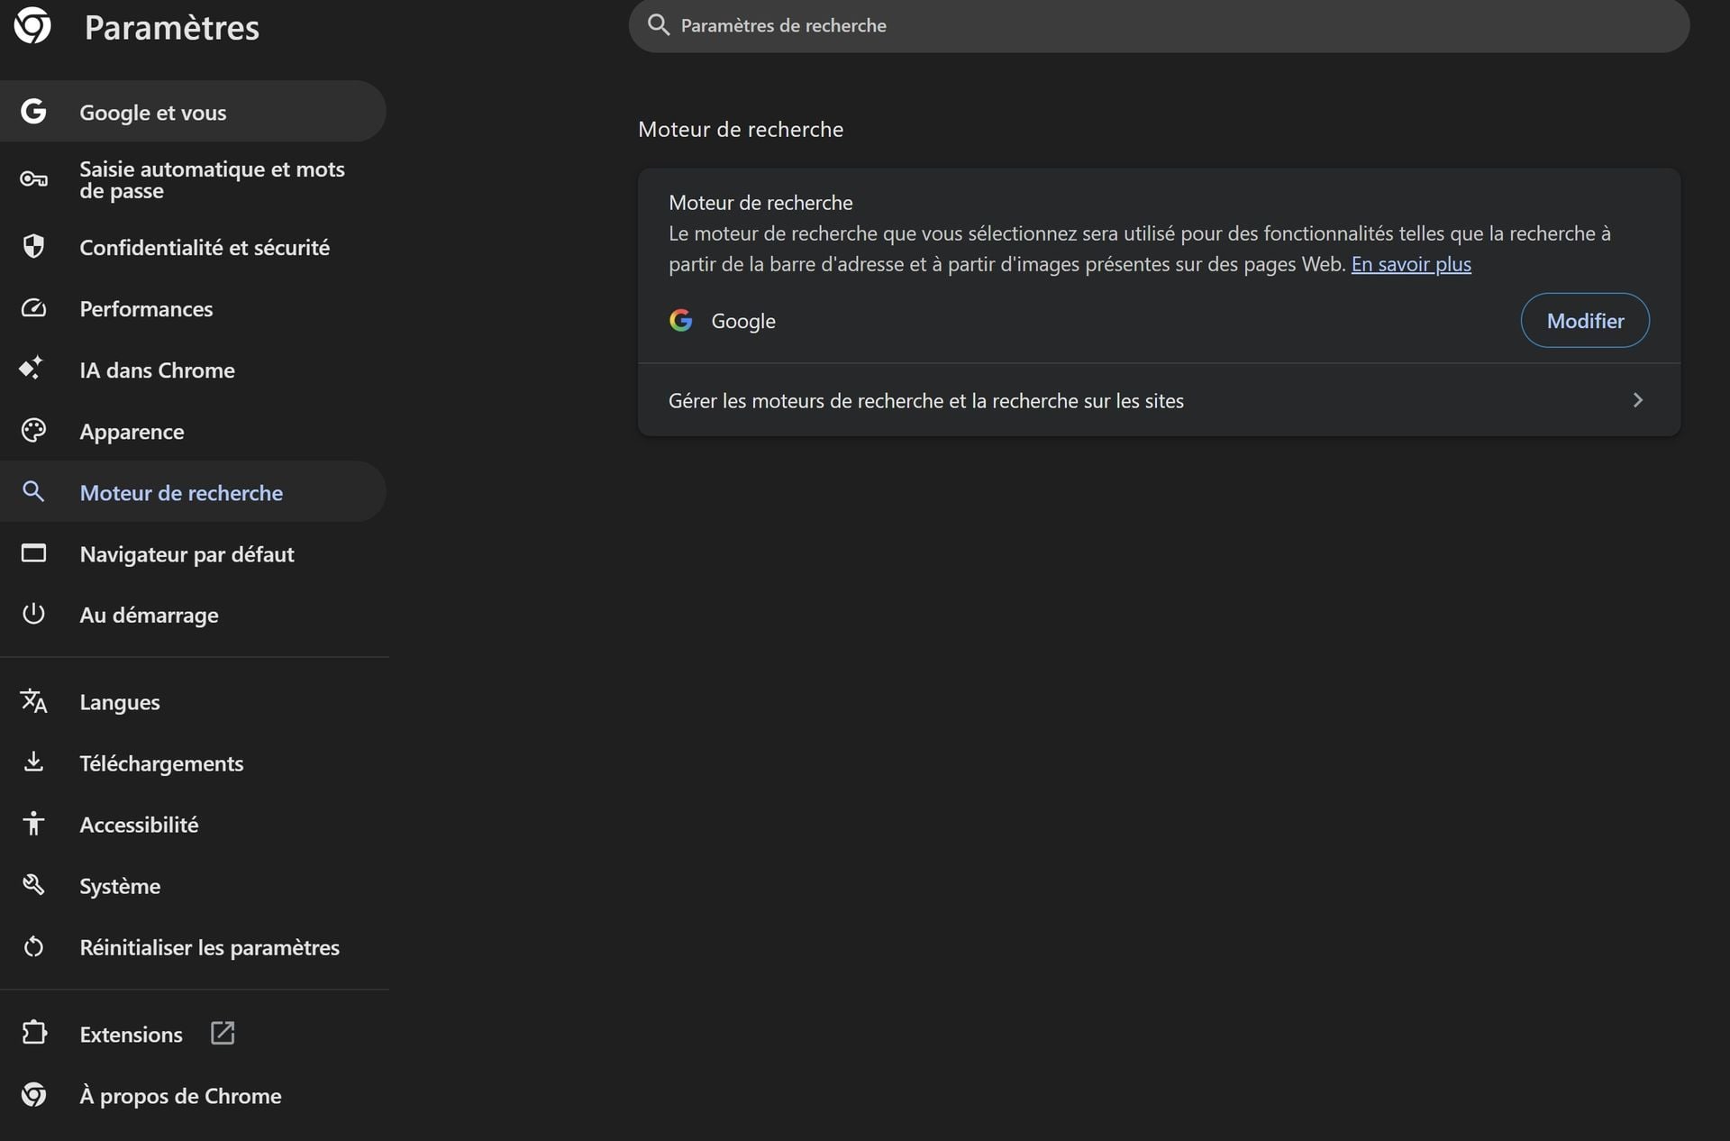
Task: Select Réinitialiser les paramètres
Action: pyautogui.click(x=193, y=946)
